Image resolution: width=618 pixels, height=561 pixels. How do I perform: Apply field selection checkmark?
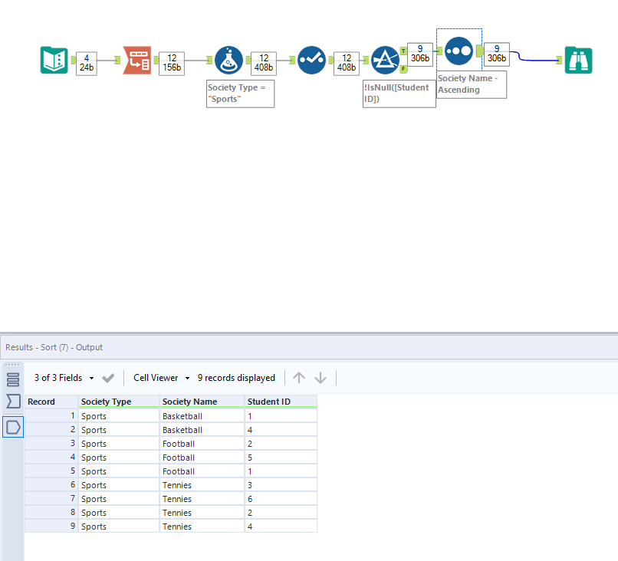point(108,378)
